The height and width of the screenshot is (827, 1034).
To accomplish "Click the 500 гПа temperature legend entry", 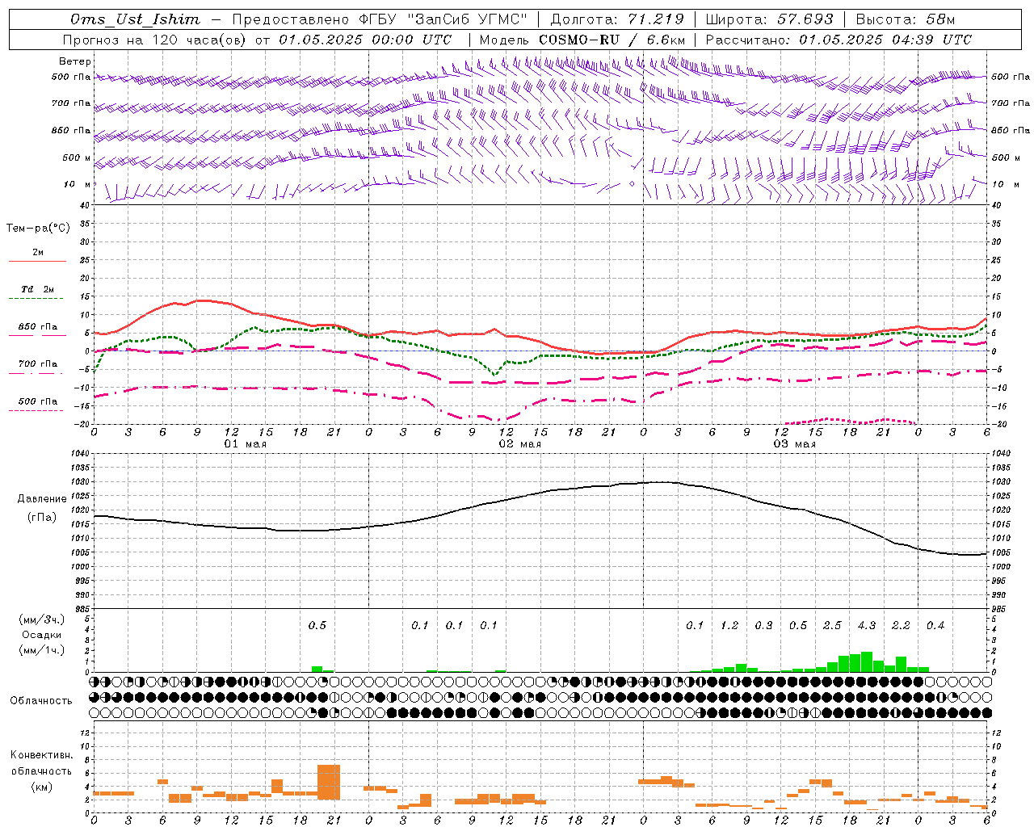I will coord(38,401).
